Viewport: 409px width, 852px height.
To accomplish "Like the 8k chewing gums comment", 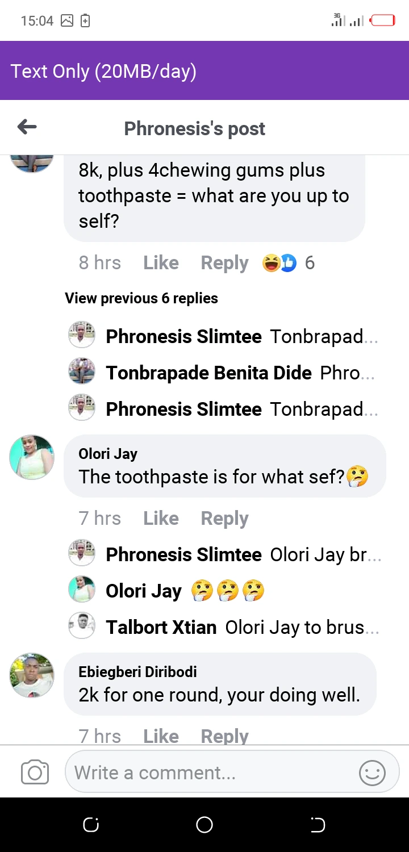I will click(161, 263).
